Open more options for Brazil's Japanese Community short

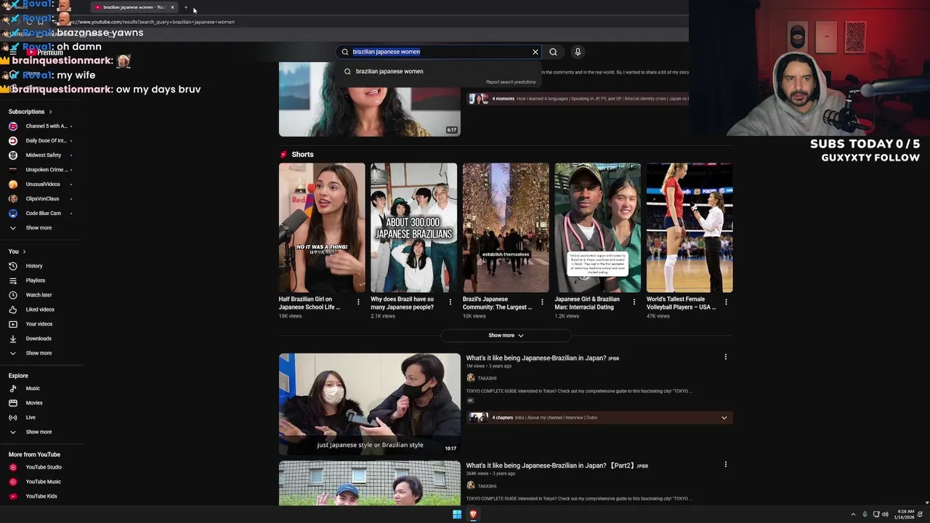tap(542, 302)
